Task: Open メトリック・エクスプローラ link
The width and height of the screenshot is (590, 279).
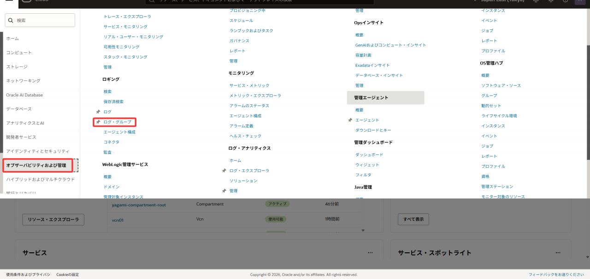Action: click(255, 96)
